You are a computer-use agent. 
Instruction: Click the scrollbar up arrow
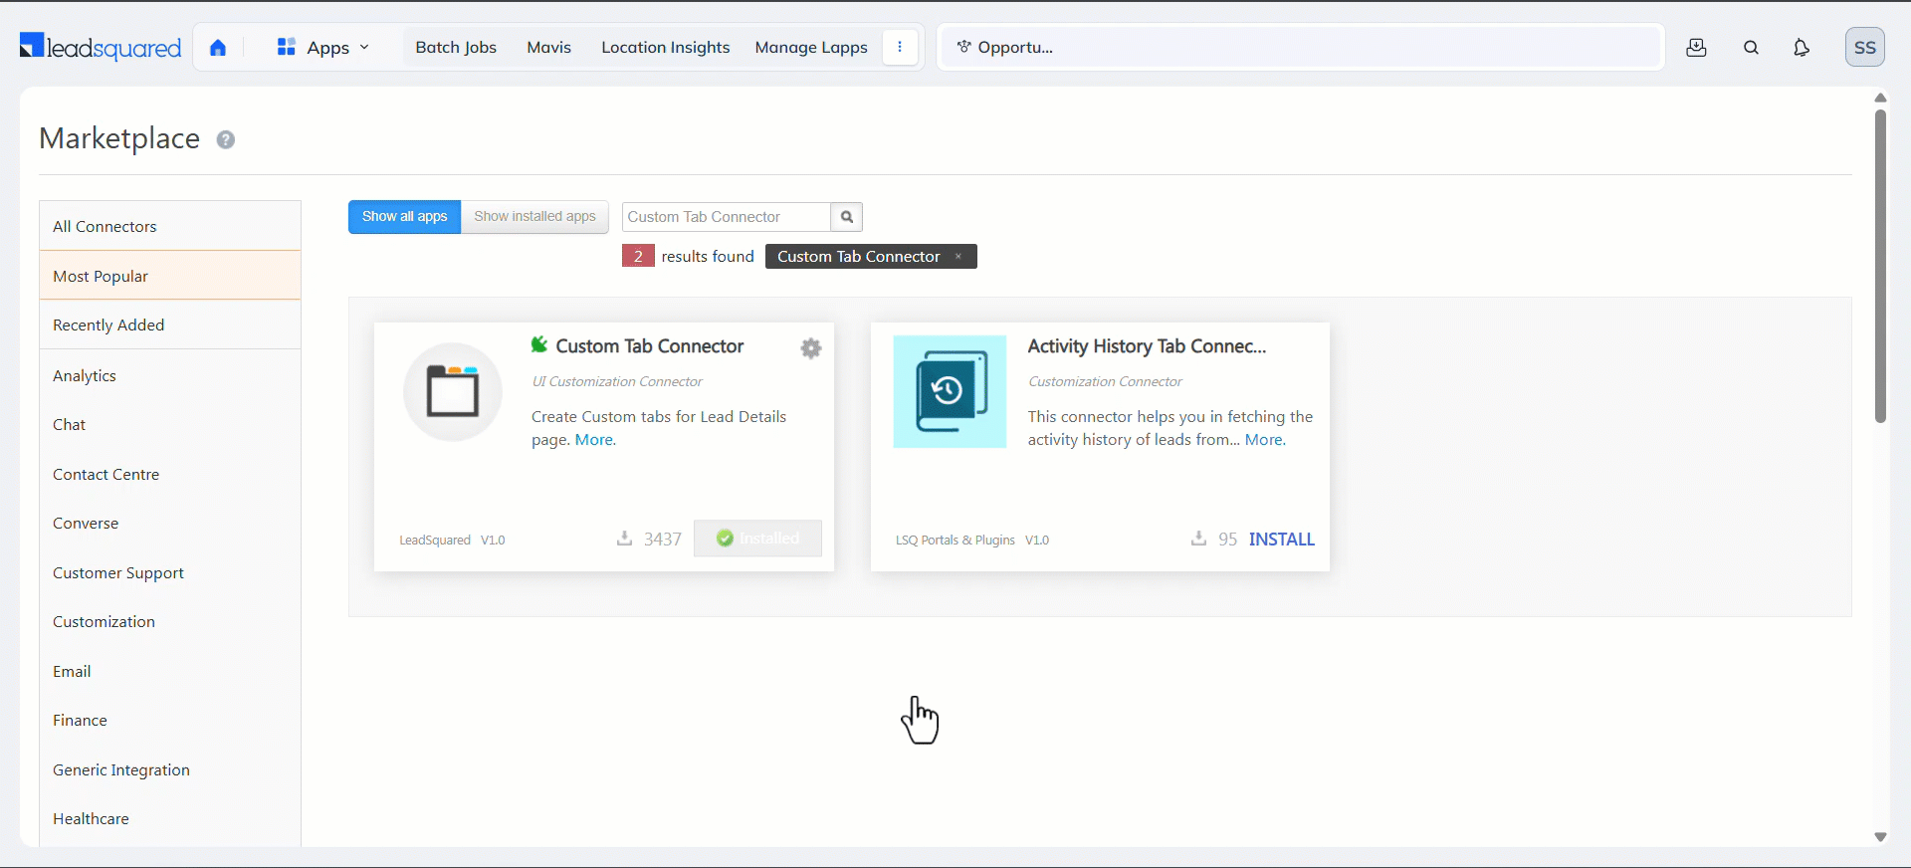click(x=1880, y=98)
